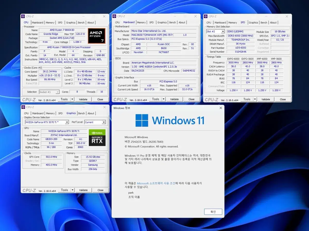
Task: Click Validate in the SPD window
Action: point(266,99)
